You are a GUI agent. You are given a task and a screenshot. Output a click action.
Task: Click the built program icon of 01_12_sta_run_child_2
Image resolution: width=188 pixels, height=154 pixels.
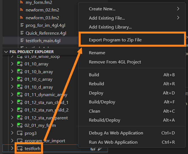click(20, 110)
